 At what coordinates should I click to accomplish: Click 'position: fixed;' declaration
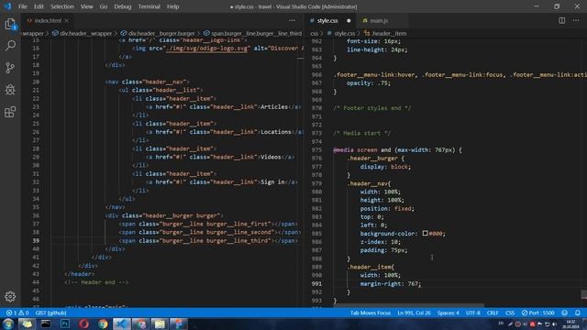click(387, 208)
